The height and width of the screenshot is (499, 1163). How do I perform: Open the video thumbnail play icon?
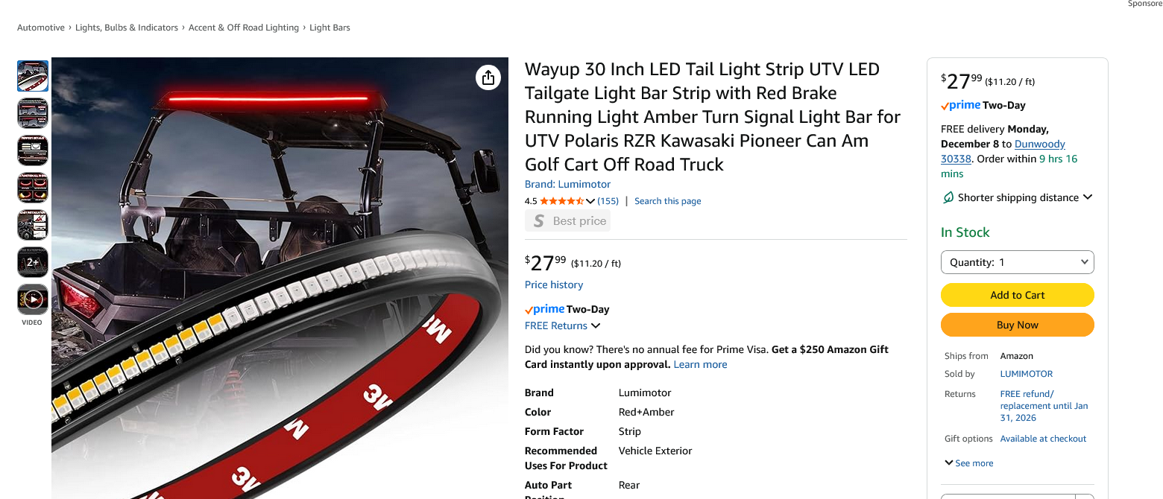pyautogui.click(x=33, y=299)
